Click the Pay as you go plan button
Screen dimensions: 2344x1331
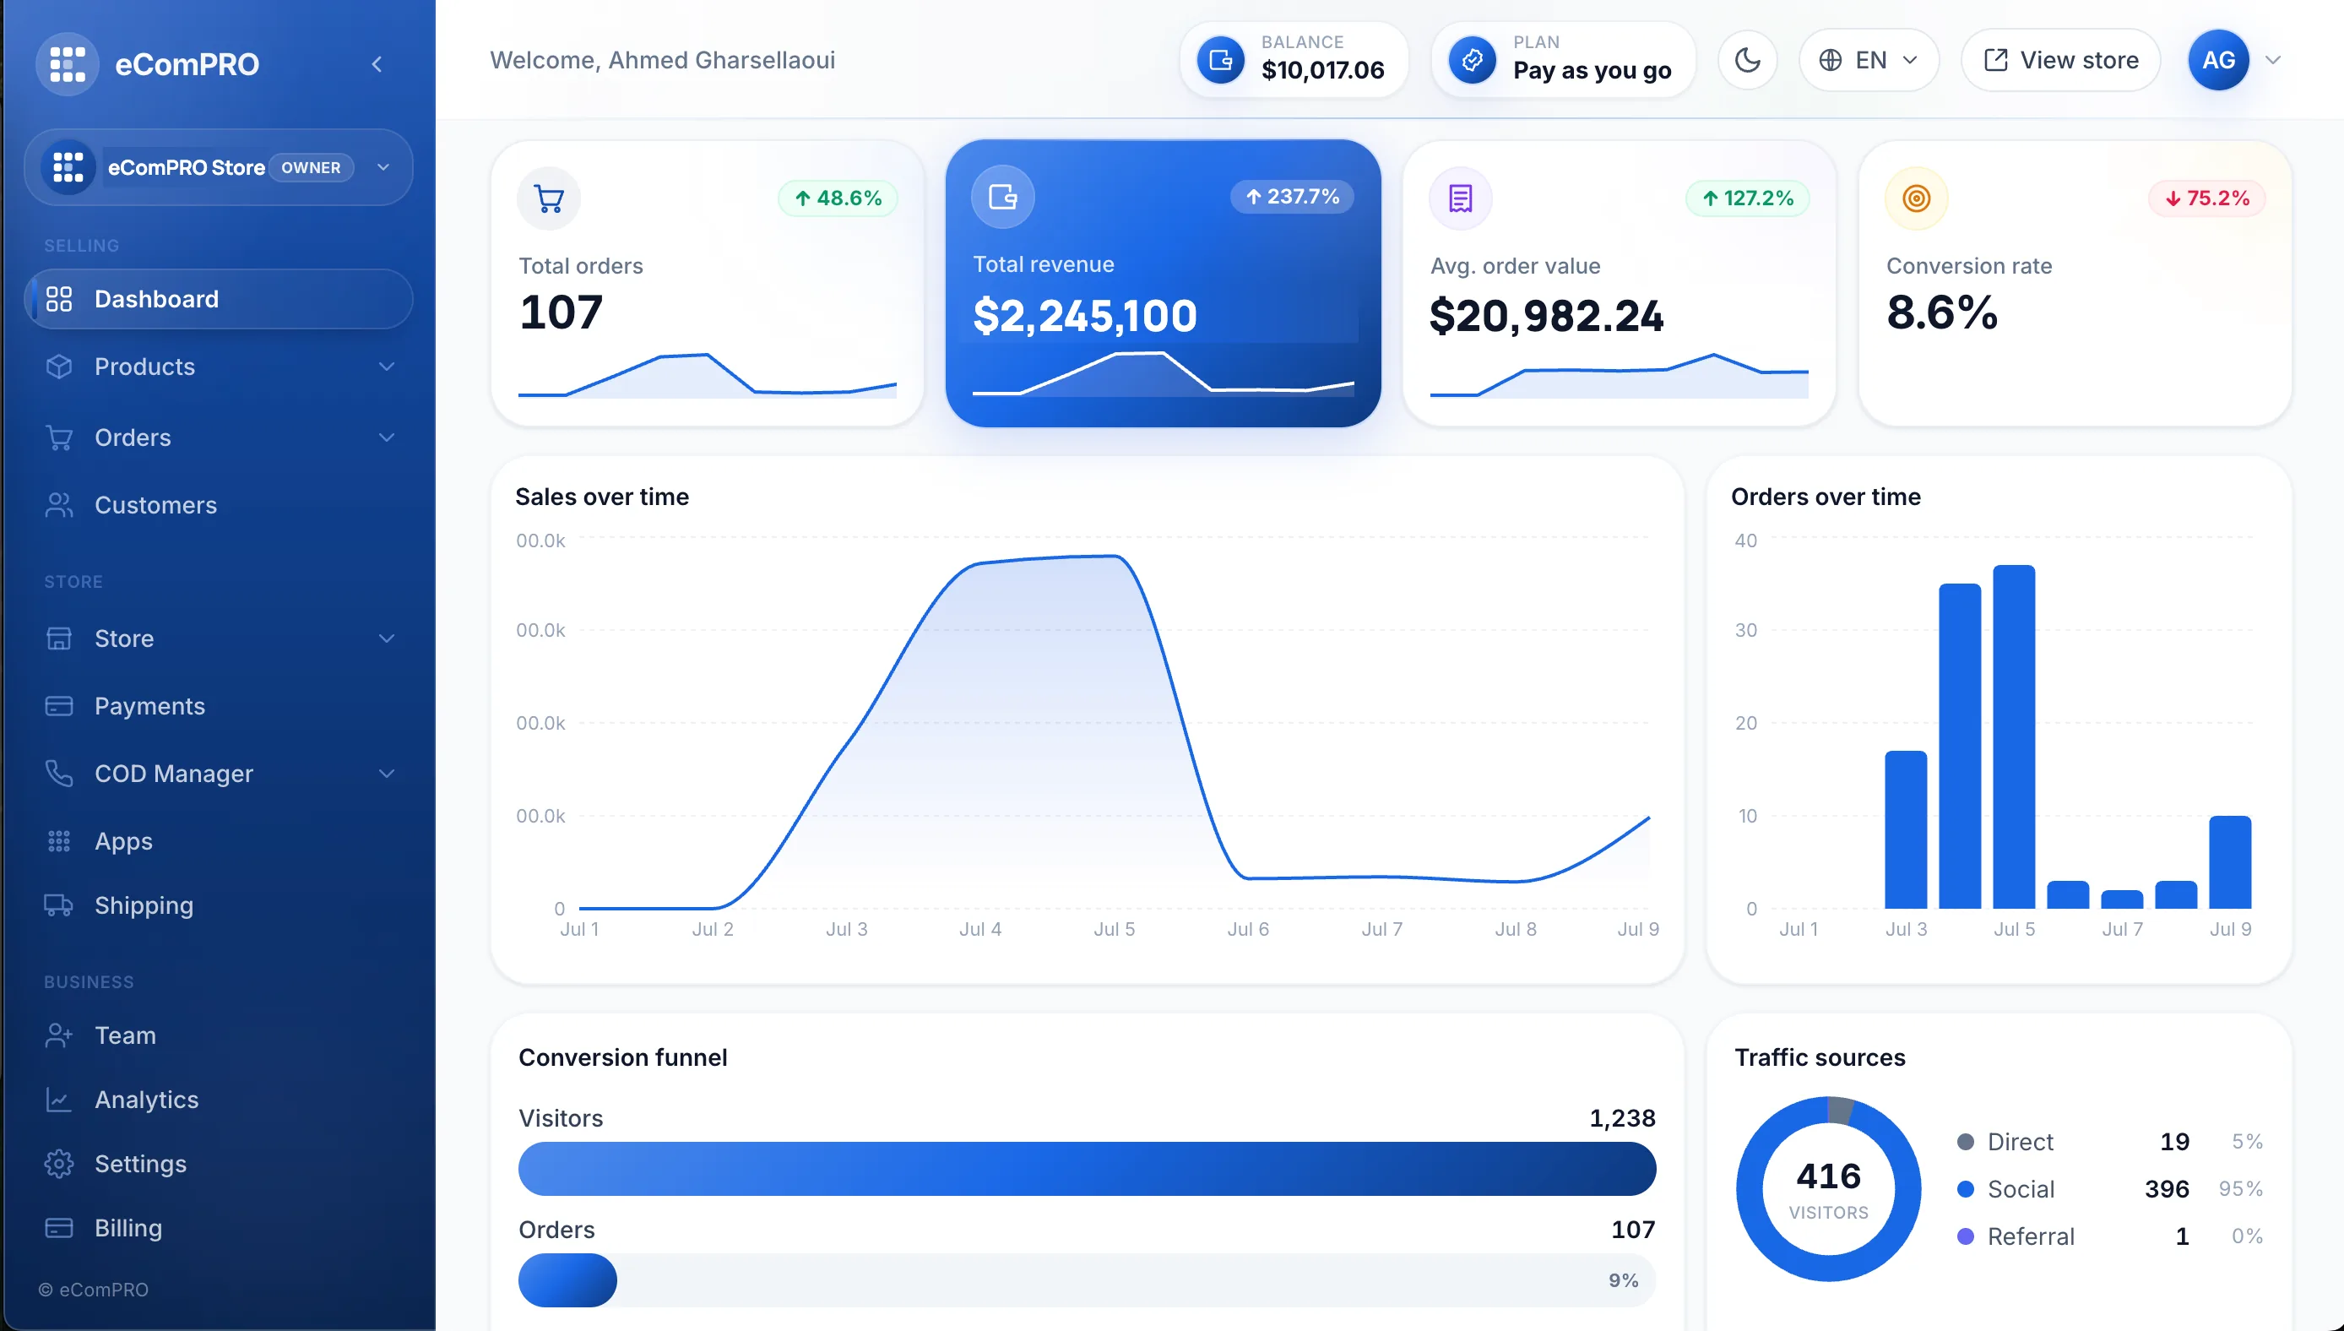click(x=1564, y=60)
